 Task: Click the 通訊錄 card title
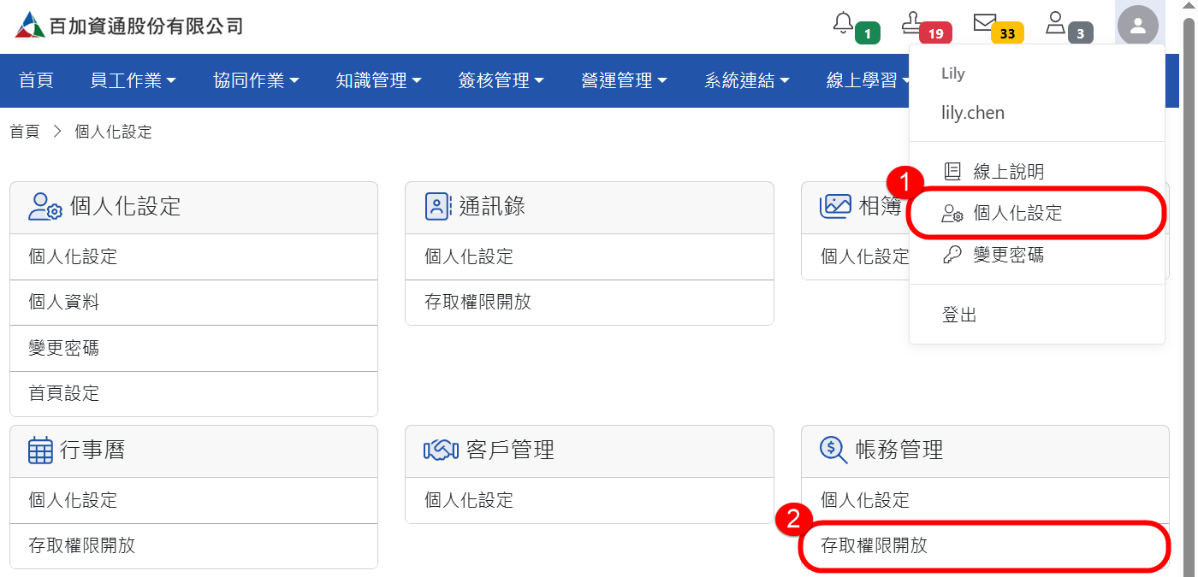[492, 207]
